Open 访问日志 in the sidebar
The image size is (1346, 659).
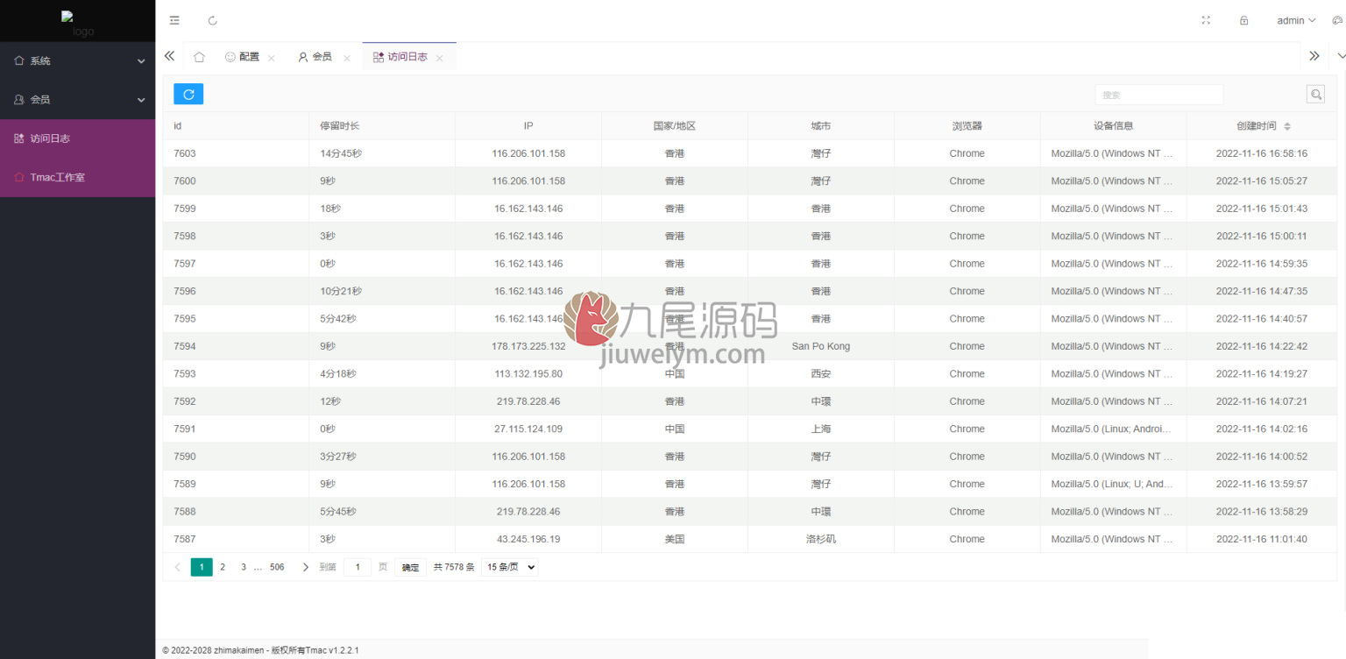coord(78,138)
